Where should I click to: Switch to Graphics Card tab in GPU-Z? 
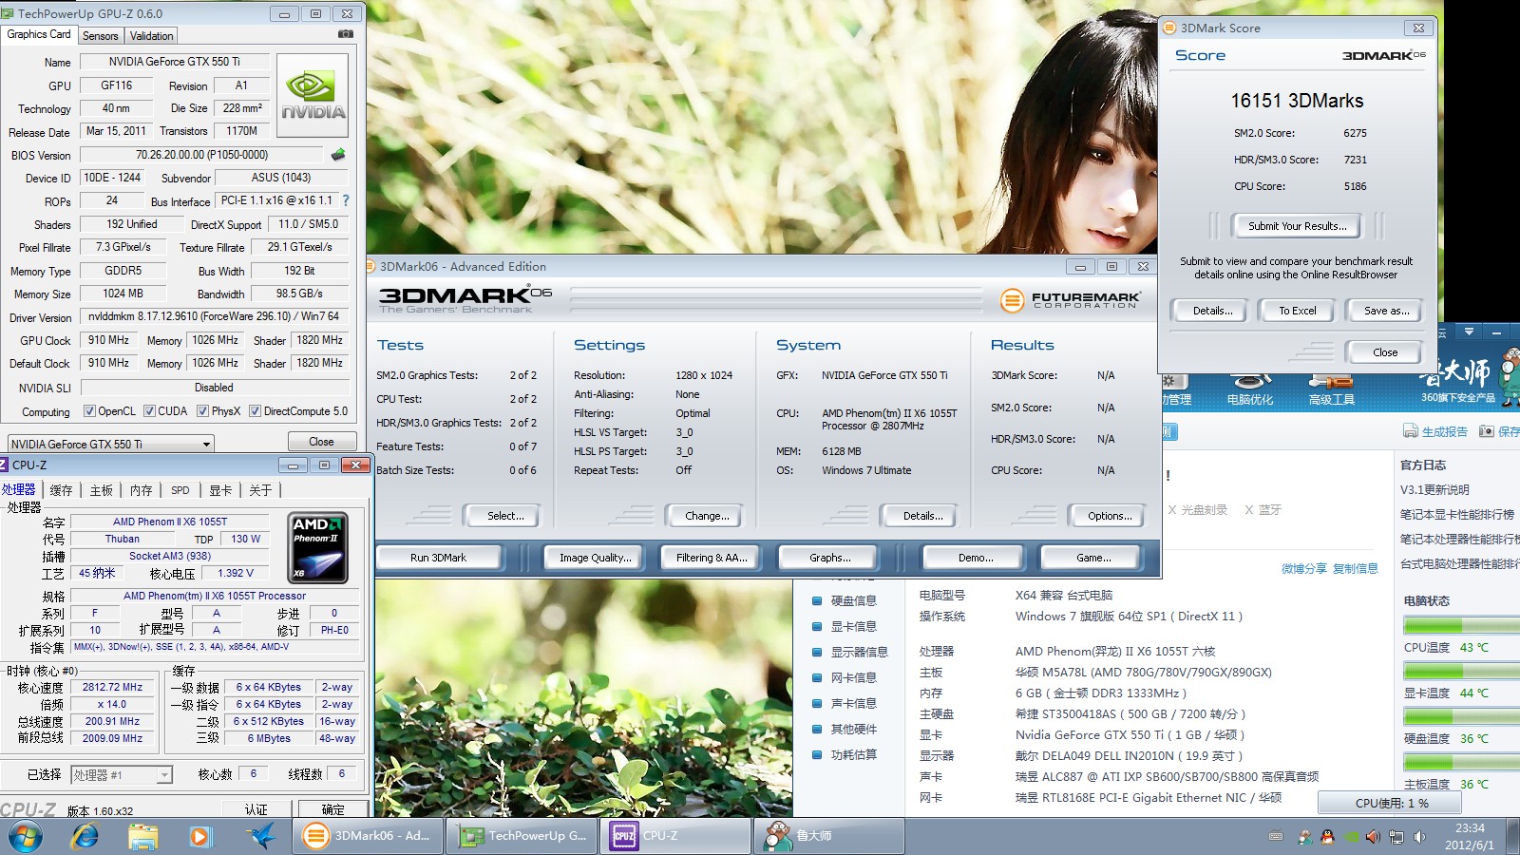39,34
